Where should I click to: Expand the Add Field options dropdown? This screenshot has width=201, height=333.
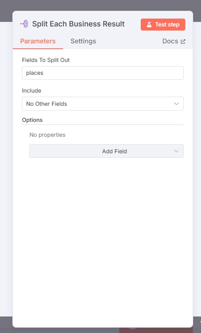click(x=106, y=151)
